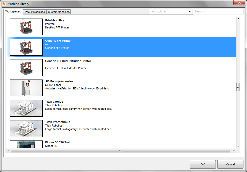Select the Kloner 3D 240 Twin thumbnail

point(26,144)
